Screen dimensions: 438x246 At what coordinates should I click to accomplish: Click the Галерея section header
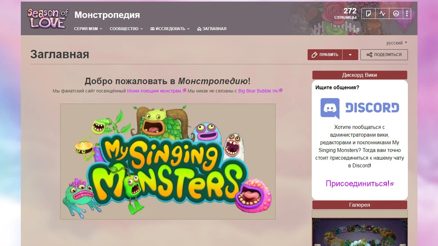pos(359,205)
